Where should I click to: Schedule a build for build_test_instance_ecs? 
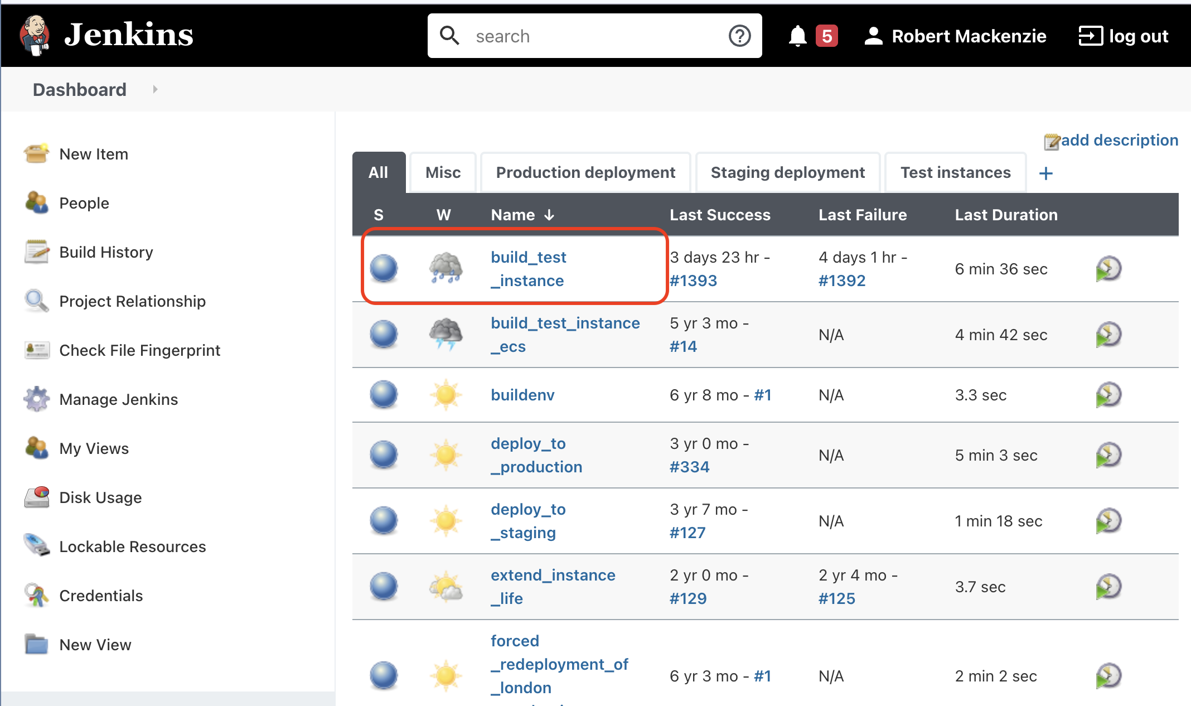pyautogui.click(x=1108, y=335)
